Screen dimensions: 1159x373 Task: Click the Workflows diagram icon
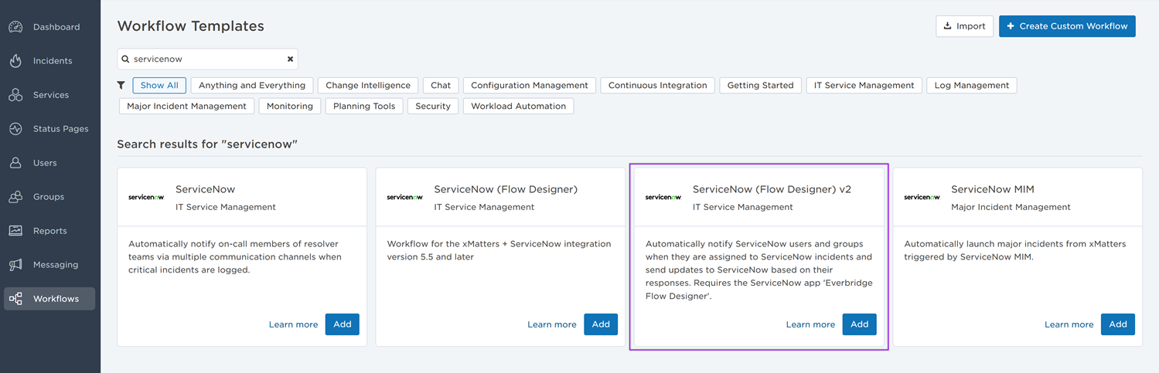(15, 299)
